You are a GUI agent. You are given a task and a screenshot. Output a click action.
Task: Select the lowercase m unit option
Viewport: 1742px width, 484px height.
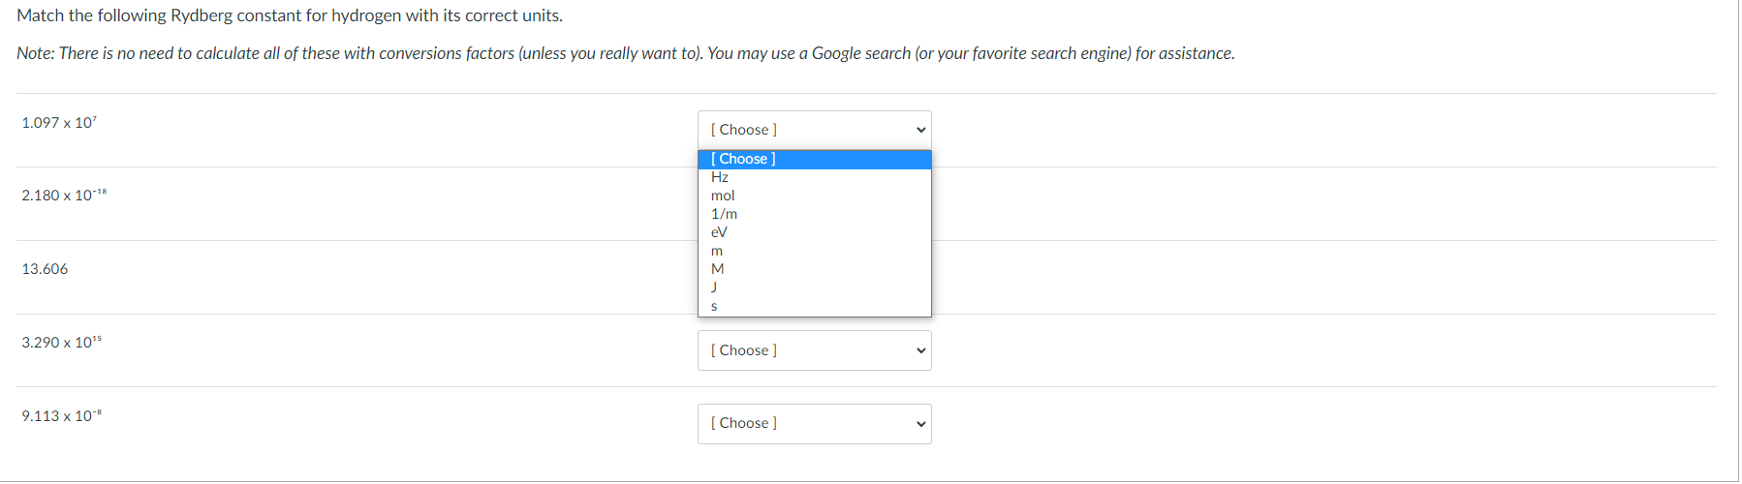click(x=717, y=251)
